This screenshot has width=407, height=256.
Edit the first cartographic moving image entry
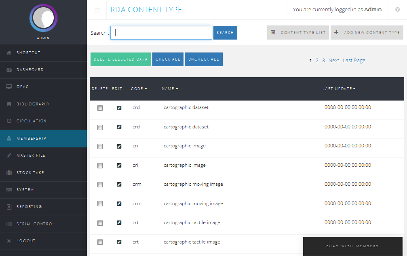point(119,185)
